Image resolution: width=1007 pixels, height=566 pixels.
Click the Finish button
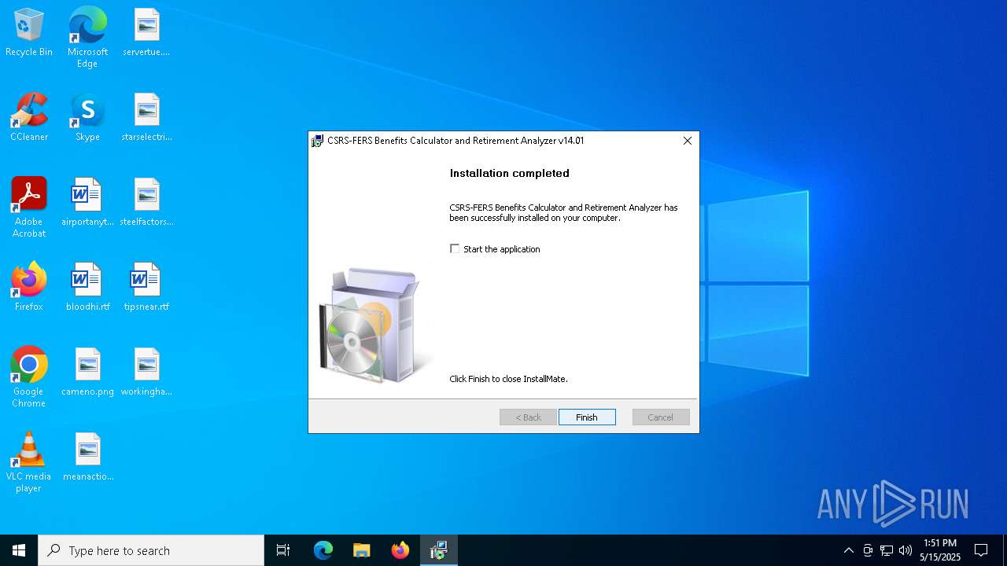(x=587, y=417)
